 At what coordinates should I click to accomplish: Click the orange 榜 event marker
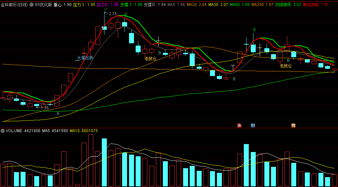293,125
